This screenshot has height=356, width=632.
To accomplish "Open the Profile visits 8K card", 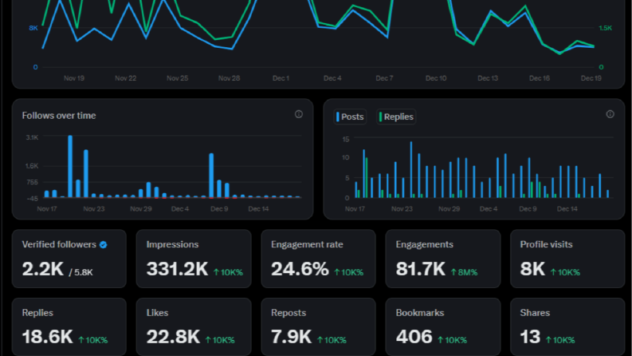I will (x=567, y=259).
